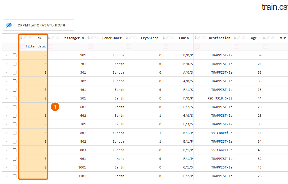This screenshot has width=288, height=184.
Task: Click the AA icon in Destination filter
Action: pyautogui.click(x=197, y=47)
